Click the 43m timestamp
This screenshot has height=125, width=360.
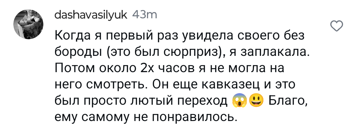click(x=145, y=15)
